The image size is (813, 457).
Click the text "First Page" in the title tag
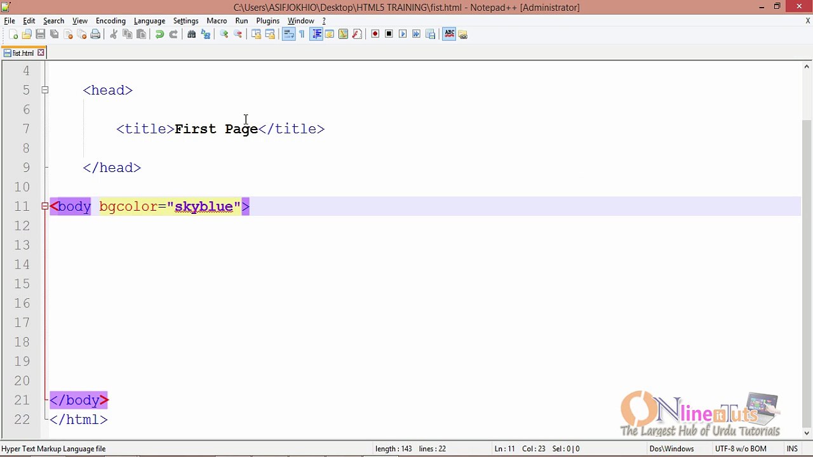pos(217,129)
